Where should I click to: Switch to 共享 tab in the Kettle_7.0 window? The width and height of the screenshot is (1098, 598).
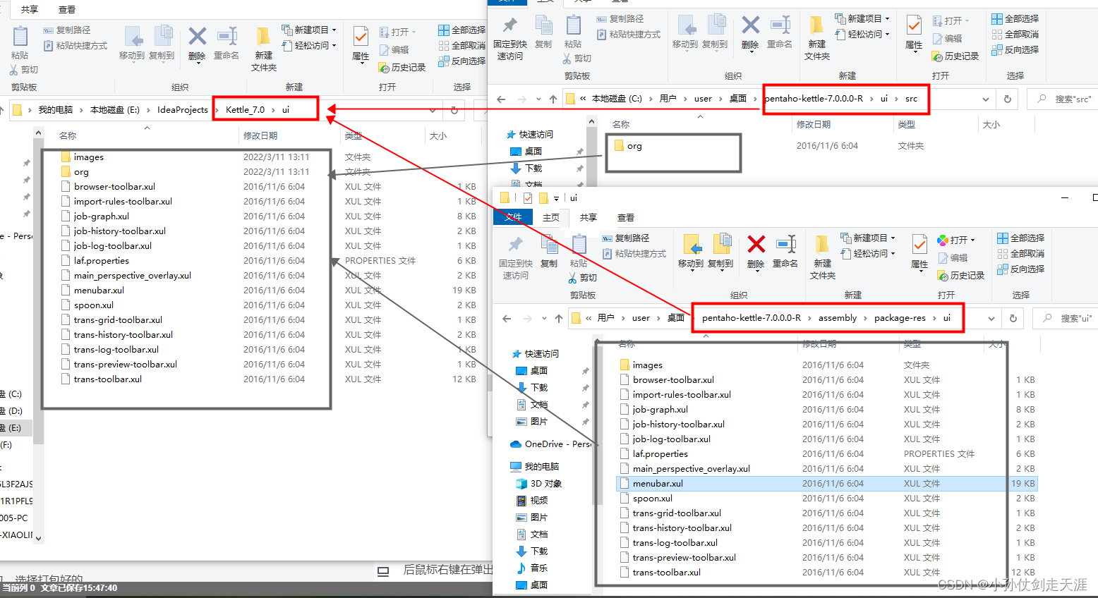coord(30,10)
